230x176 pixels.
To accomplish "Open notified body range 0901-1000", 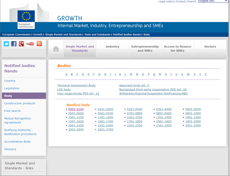I will (193, 113).
